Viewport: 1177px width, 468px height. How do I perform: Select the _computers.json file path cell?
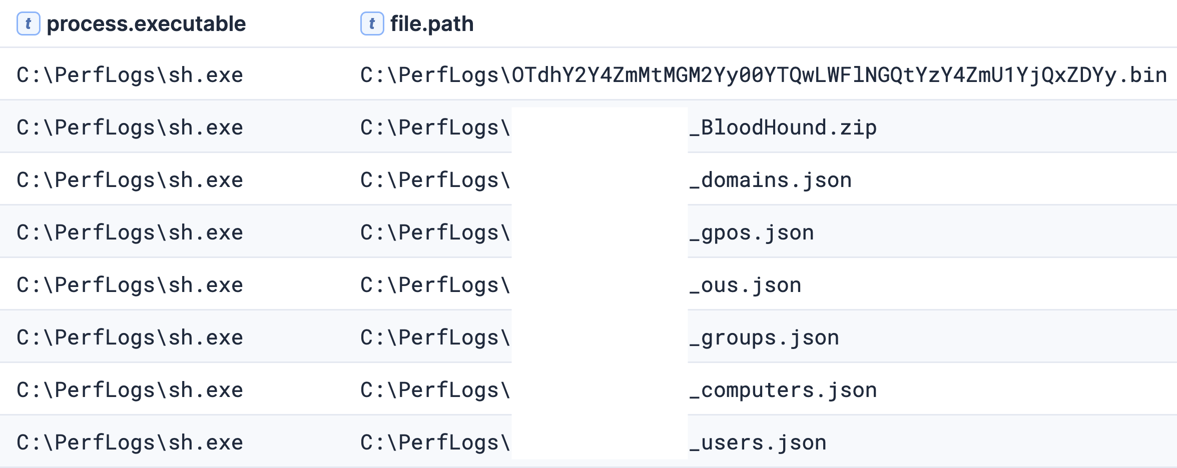coord(619,390)
